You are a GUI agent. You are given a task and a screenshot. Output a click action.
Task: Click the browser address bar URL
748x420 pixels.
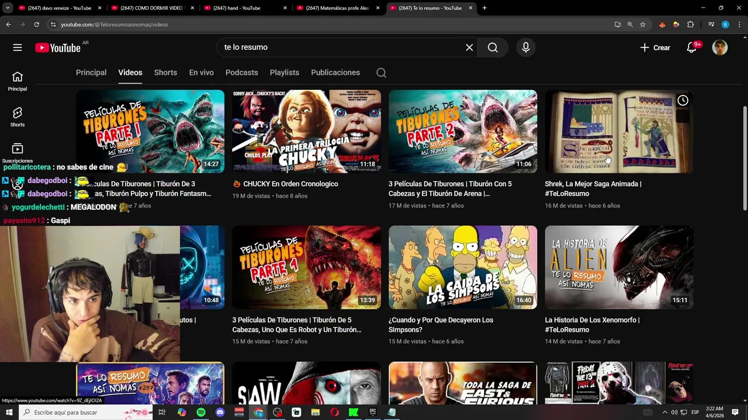[x=114, y=24]
